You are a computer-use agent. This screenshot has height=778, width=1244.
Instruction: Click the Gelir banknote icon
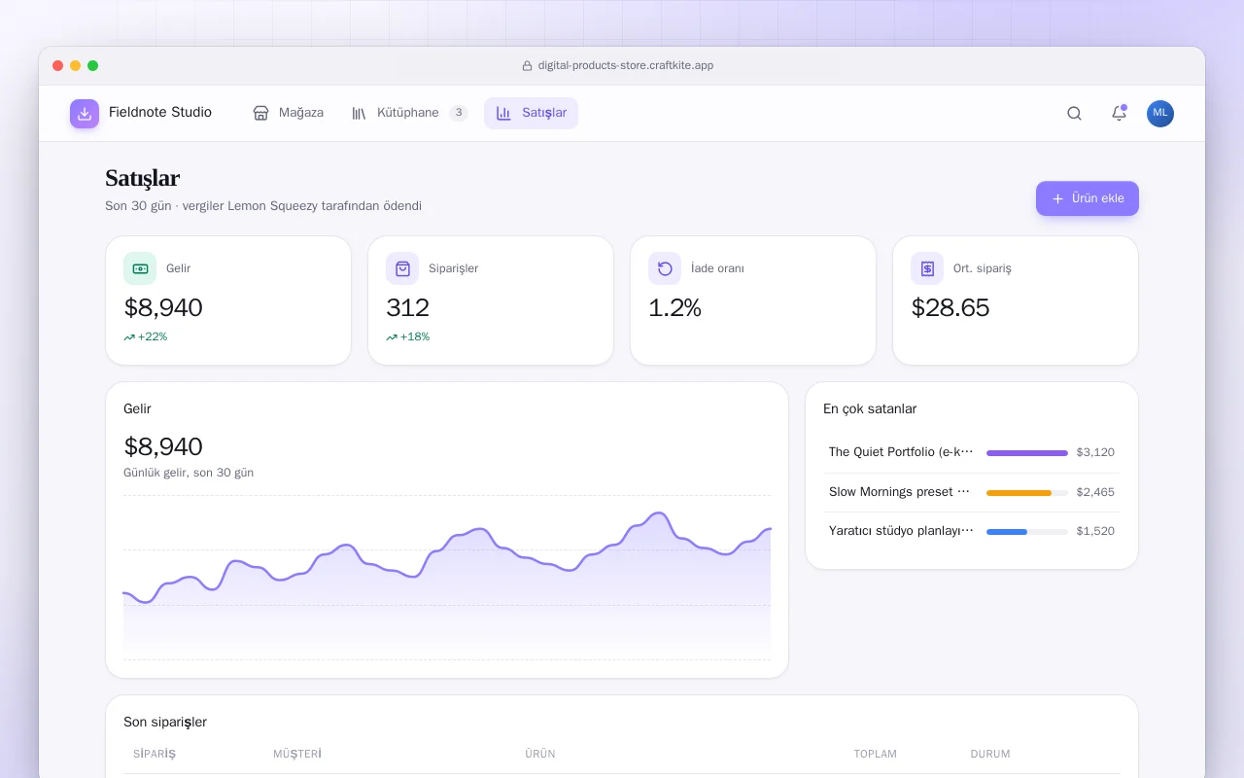coord(140,268)
